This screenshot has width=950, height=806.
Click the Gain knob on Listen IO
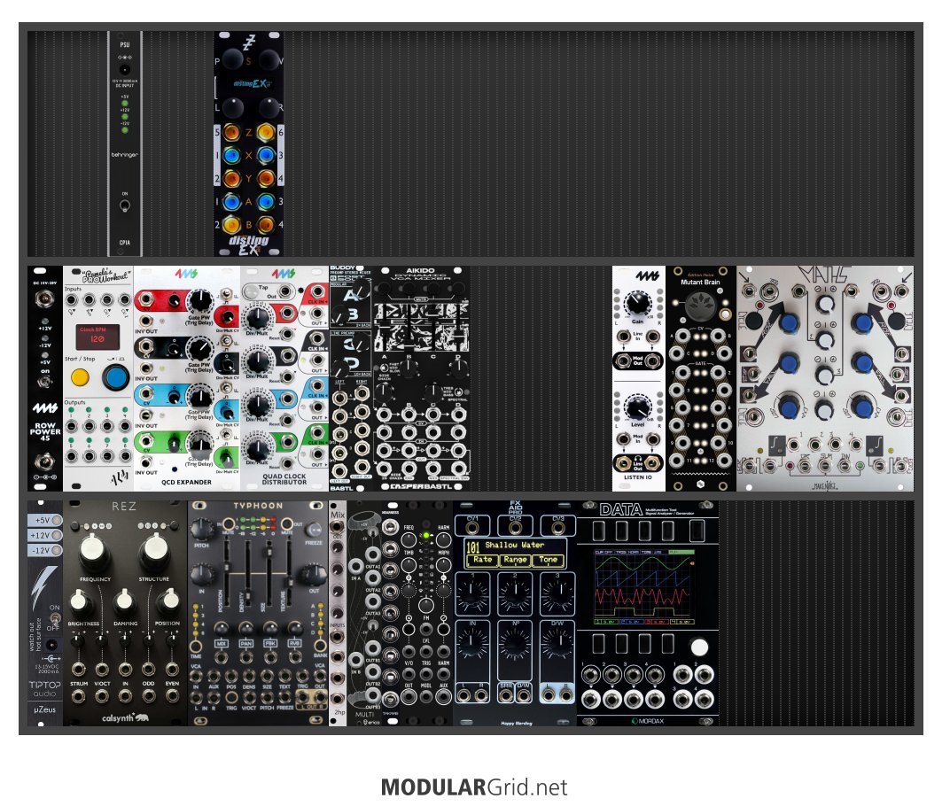(637, 302)
